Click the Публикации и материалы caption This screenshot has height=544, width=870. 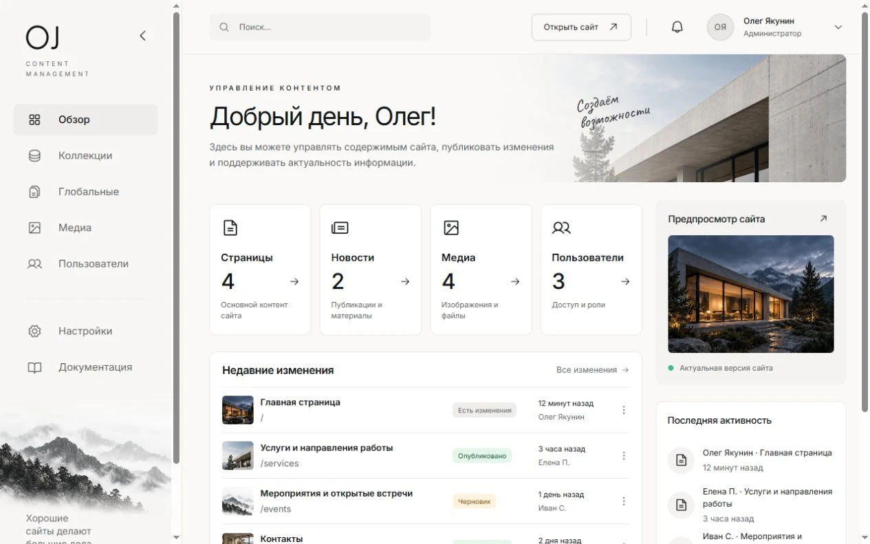(x=356, y=310)
